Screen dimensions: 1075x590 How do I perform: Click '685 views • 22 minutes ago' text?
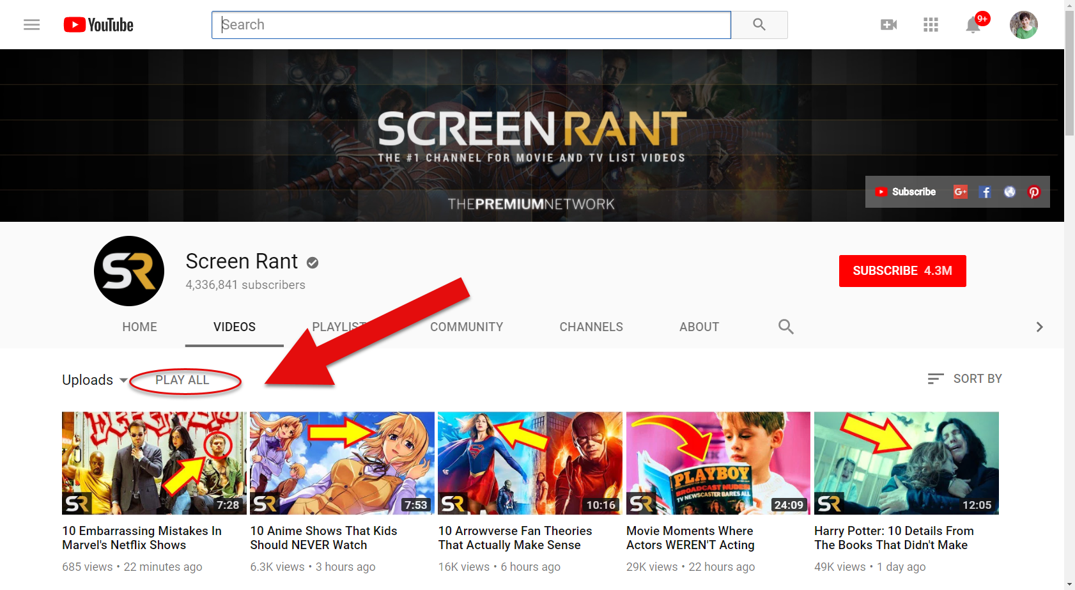[132, 567]
